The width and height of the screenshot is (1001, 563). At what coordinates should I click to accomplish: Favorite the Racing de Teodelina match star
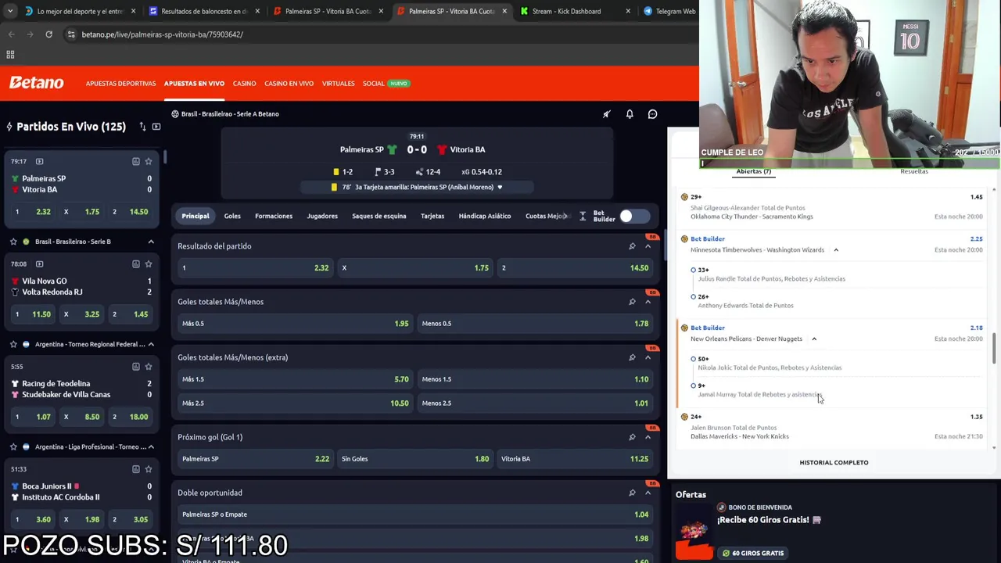click(148, 366)
